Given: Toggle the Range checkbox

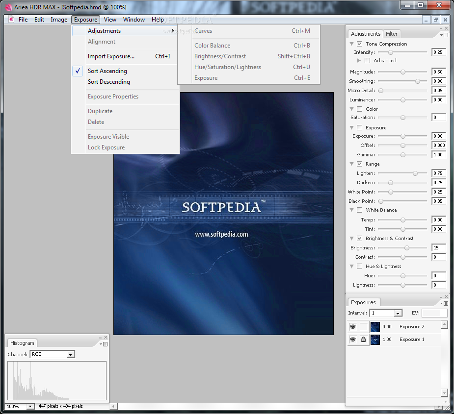Looking at the screenshot, I should pyautogui.click(x=359, y=164).
